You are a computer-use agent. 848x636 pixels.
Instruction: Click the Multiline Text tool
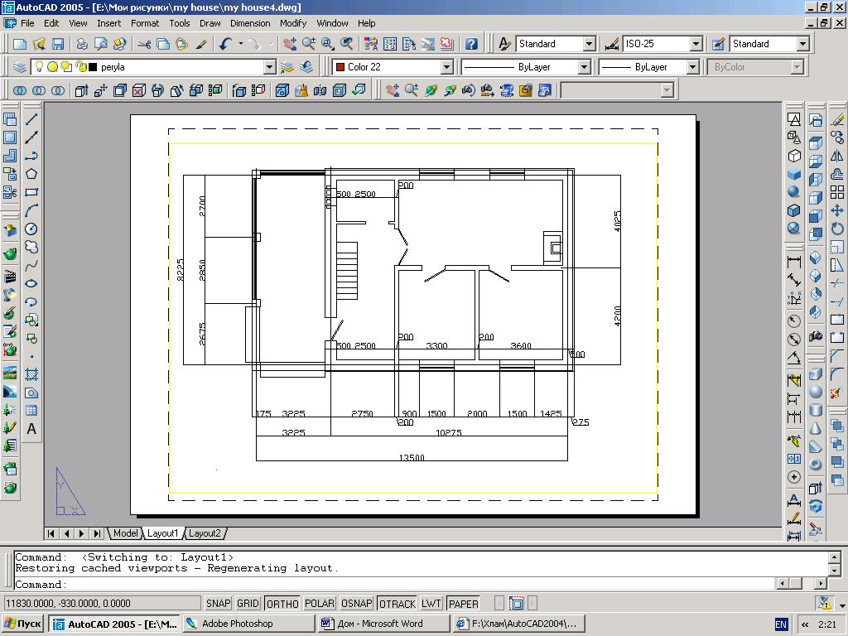click(x=31, y=429)
